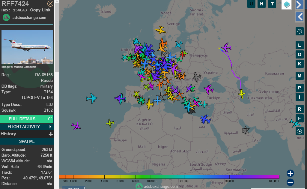Open map settings gear
Viewport: 307px width, 189px height.
(300, 31)
